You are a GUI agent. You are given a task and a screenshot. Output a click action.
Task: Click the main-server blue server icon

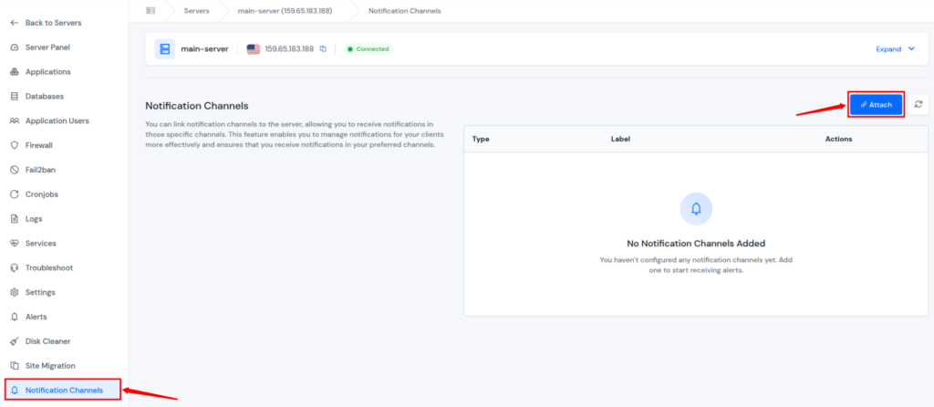(164, 49)
